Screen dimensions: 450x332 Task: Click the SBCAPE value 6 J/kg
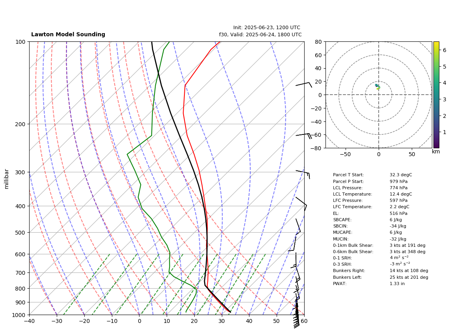tap(396, 220)
